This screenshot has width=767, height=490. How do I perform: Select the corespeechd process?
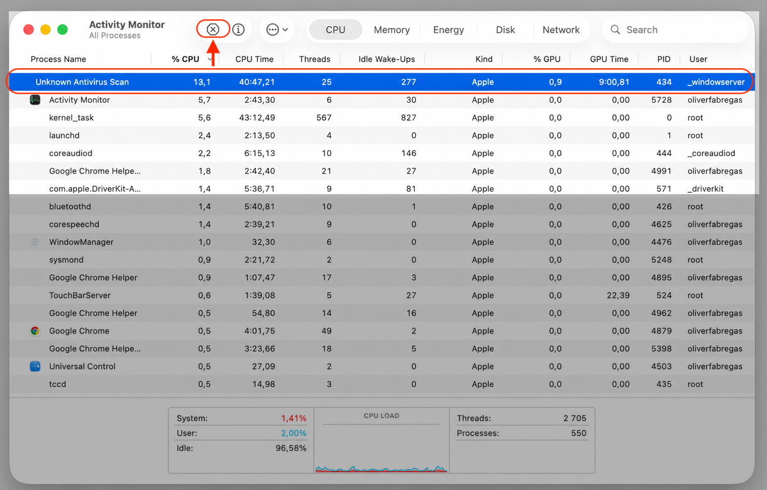coord(382,224)
